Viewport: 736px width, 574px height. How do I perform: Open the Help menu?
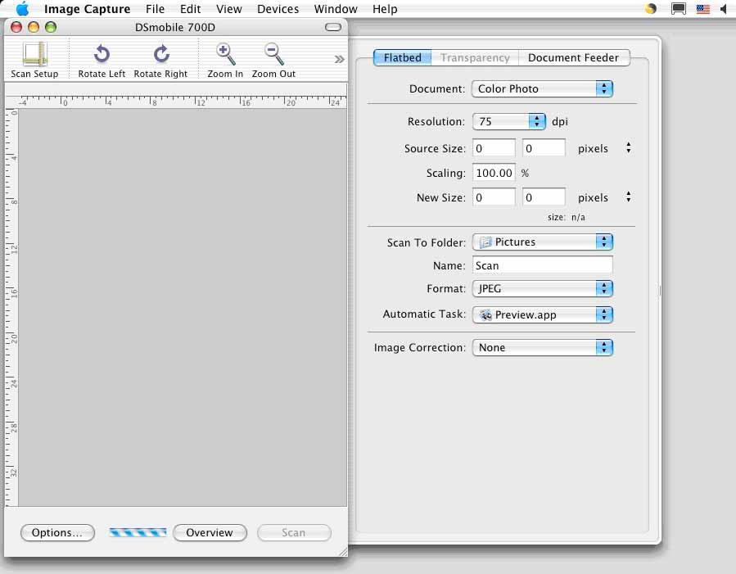click(385, 9)
